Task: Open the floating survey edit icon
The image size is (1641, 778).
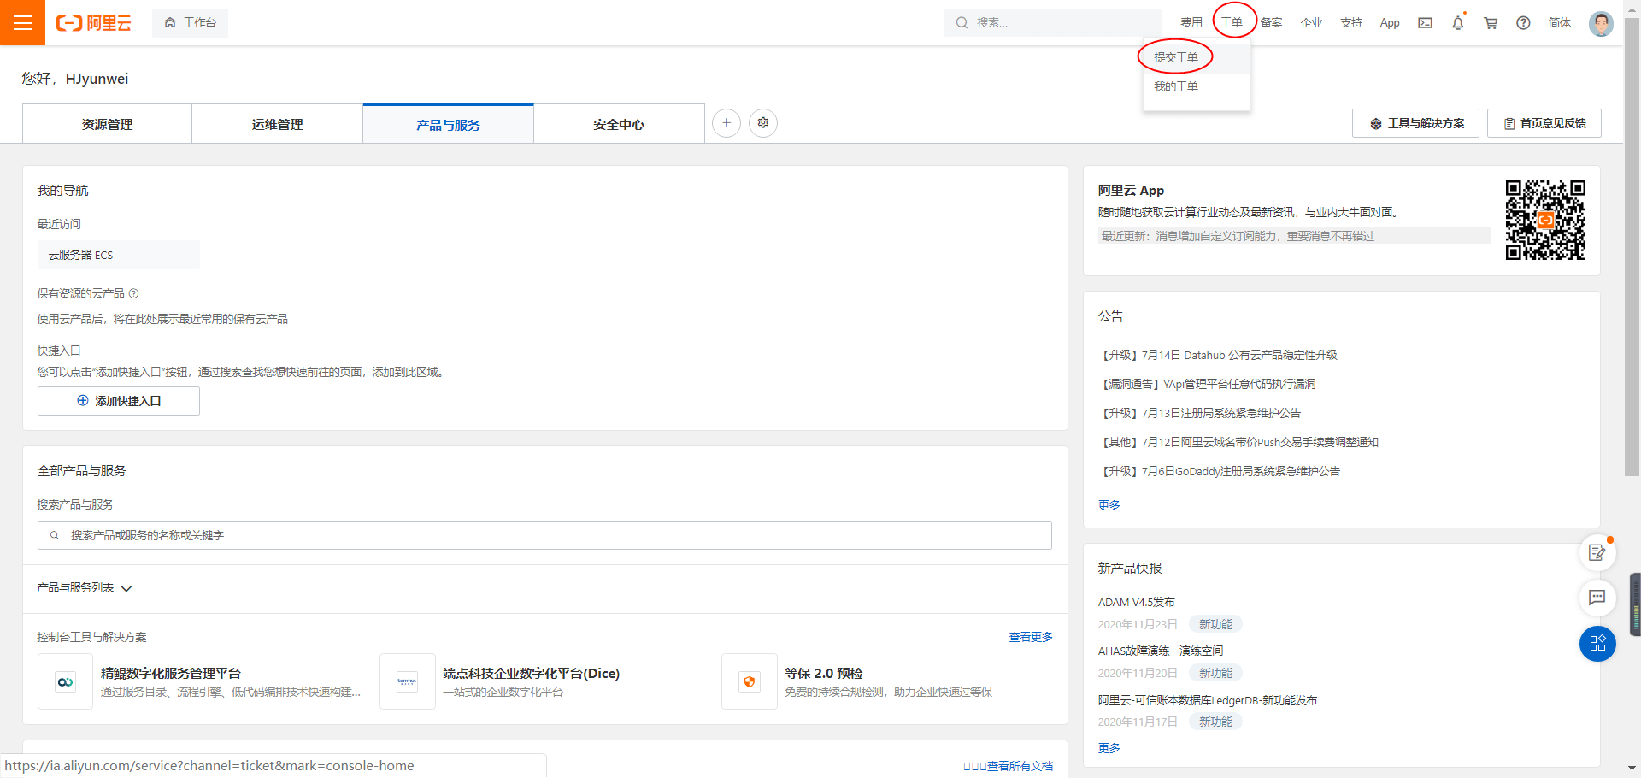Action: tap(1597, 553)
